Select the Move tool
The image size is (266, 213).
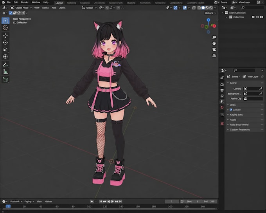pos(5,36)
